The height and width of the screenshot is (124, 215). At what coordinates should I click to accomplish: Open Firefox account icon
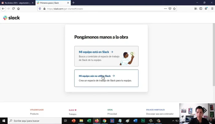point(206,9)
